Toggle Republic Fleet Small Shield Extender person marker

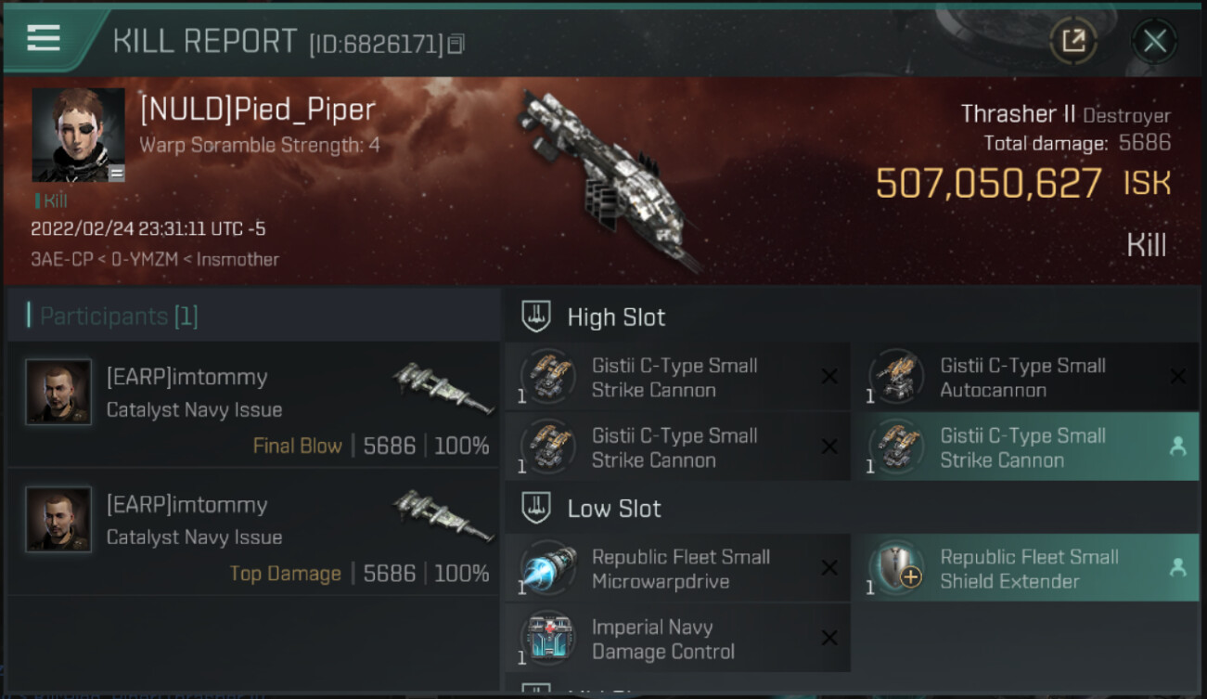pos(1177,568)
